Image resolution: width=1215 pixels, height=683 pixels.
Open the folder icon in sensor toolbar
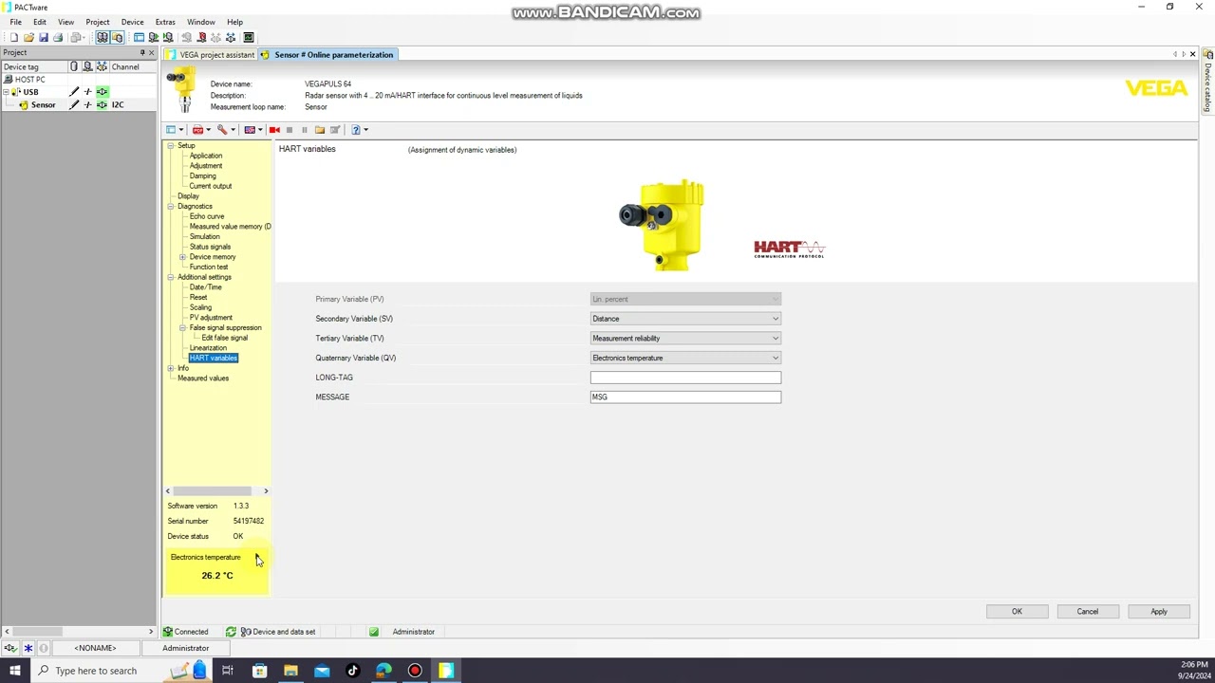pyautogui.click(x=320, y=130)
